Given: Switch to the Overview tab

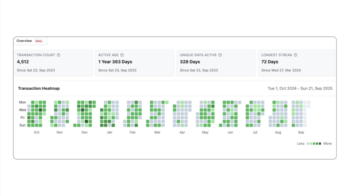Looking at the screenshot, I should 24,41.
